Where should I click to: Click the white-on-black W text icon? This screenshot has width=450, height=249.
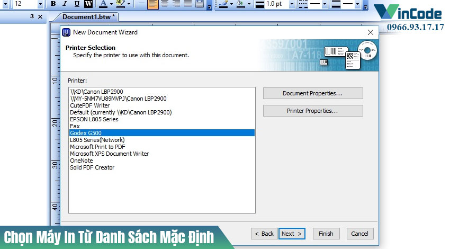coord(88,4)
